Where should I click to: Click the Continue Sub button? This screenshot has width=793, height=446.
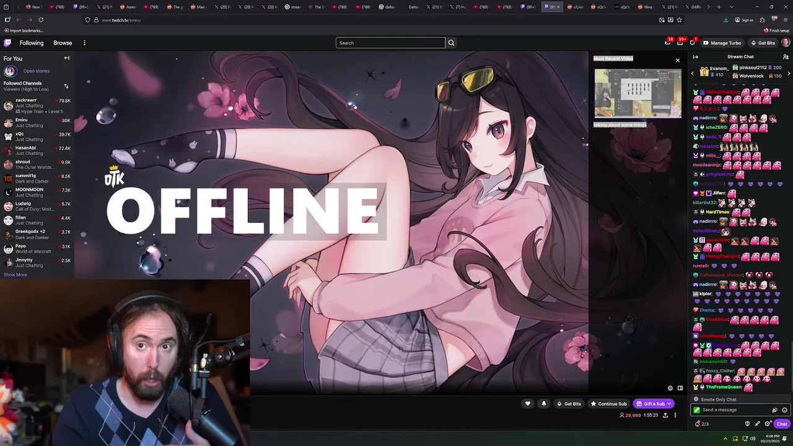click(608, 404)
